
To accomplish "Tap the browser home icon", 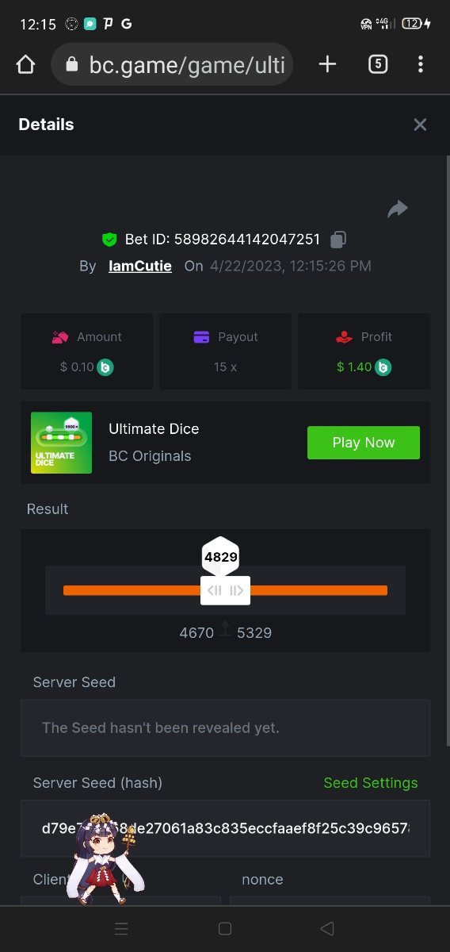I will tap(25, 64).
